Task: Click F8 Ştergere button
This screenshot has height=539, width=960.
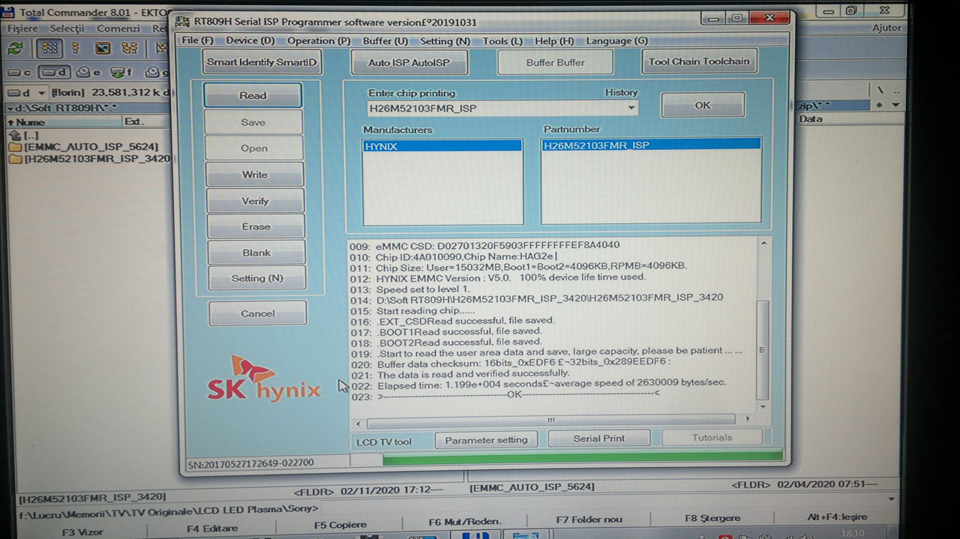Action: pos(712,518)
